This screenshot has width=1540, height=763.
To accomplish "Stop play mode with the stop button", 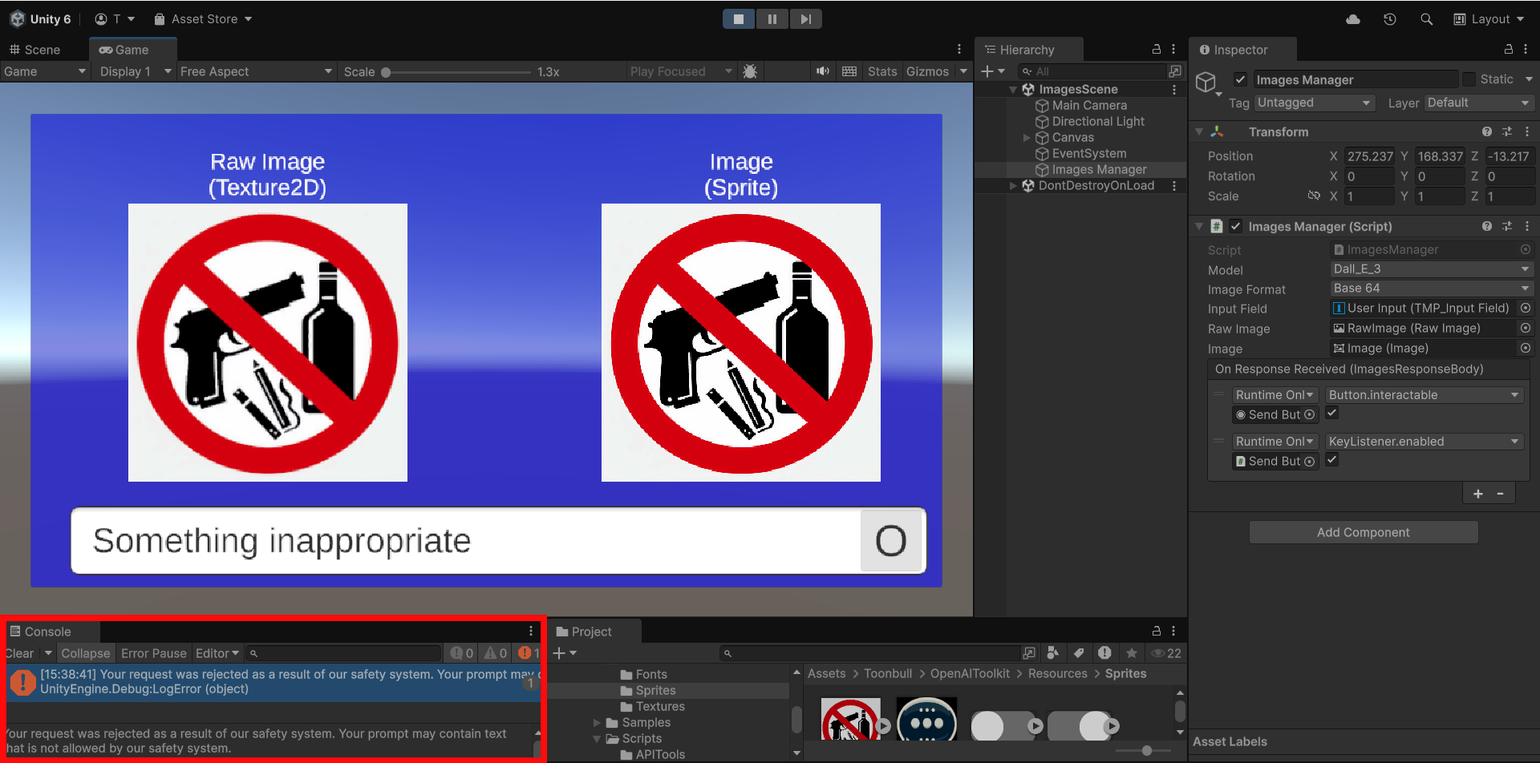I will pos(739,19).
